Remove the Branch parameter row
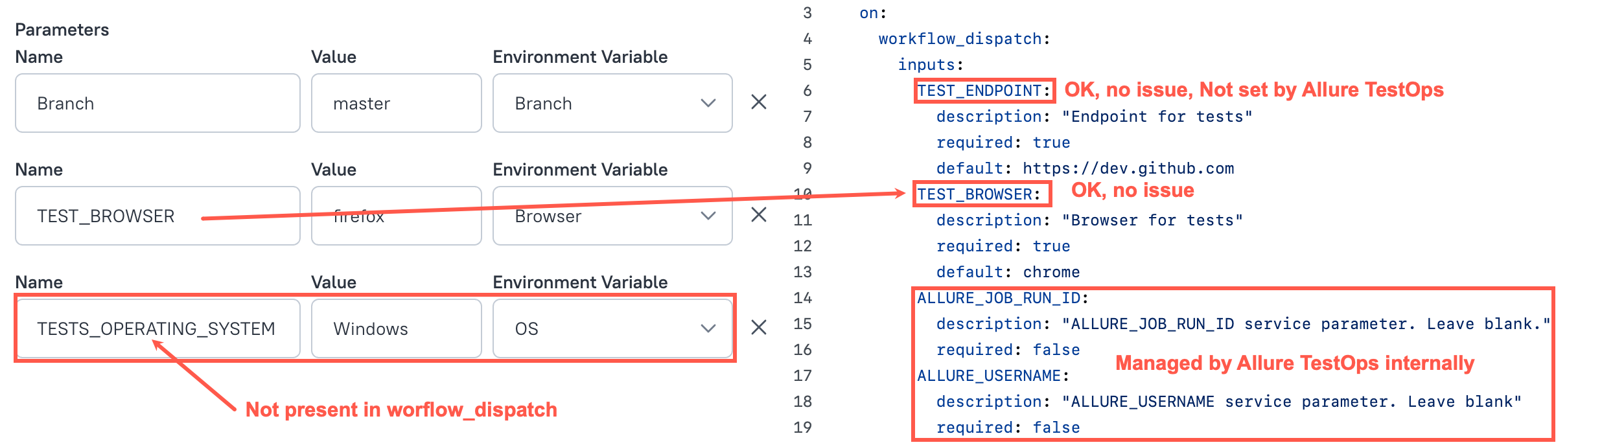 point(758,102)
